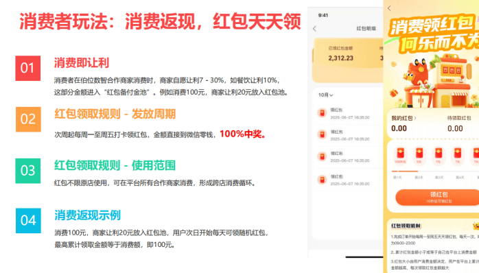Click the line beginning 消费者在伯位数智合作商家消费时
The image size is (479, 273).
click(x=167, y=80)
